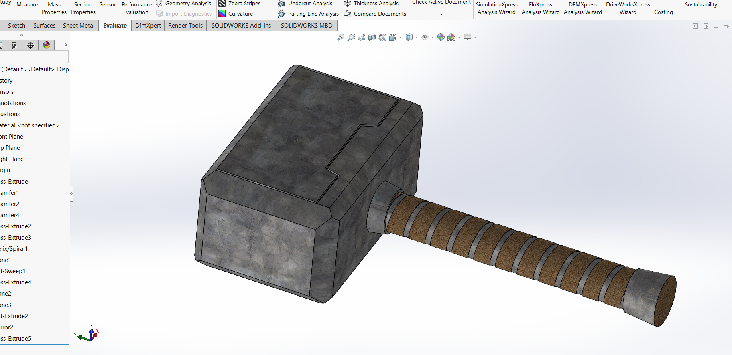Switch to the Surfaces tab
Screen dimensions: 732x355
click(x=44, y=25)
